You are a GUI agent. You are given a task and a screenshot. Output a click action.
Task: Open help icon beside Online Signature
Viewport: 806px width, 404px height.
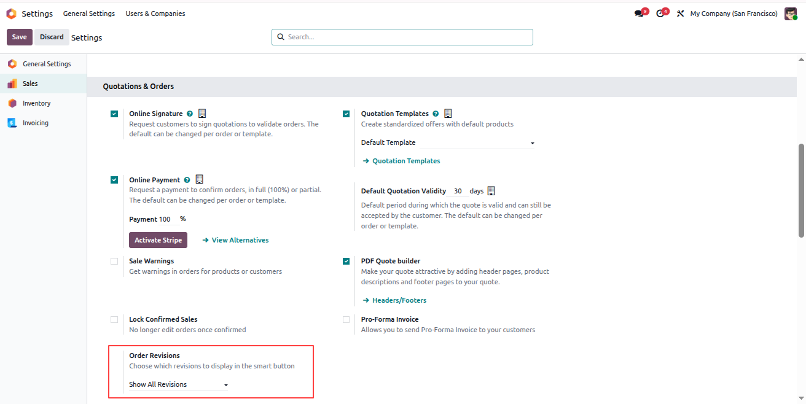[190, 114]
